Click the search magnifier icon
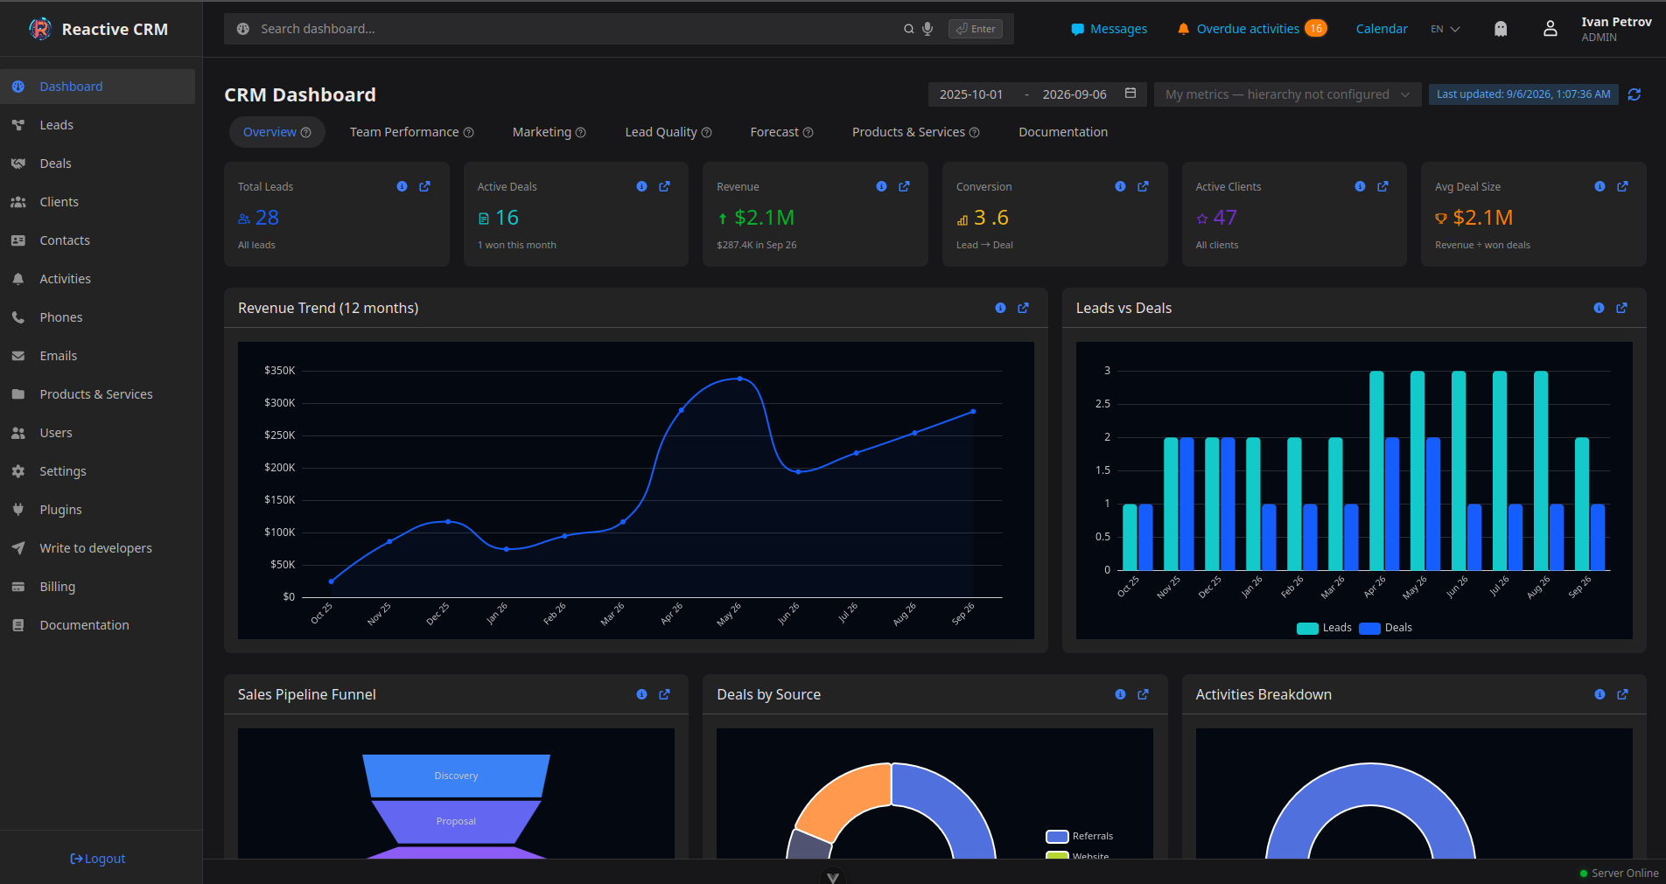The image size is (1666, 884). coord(909,29)
